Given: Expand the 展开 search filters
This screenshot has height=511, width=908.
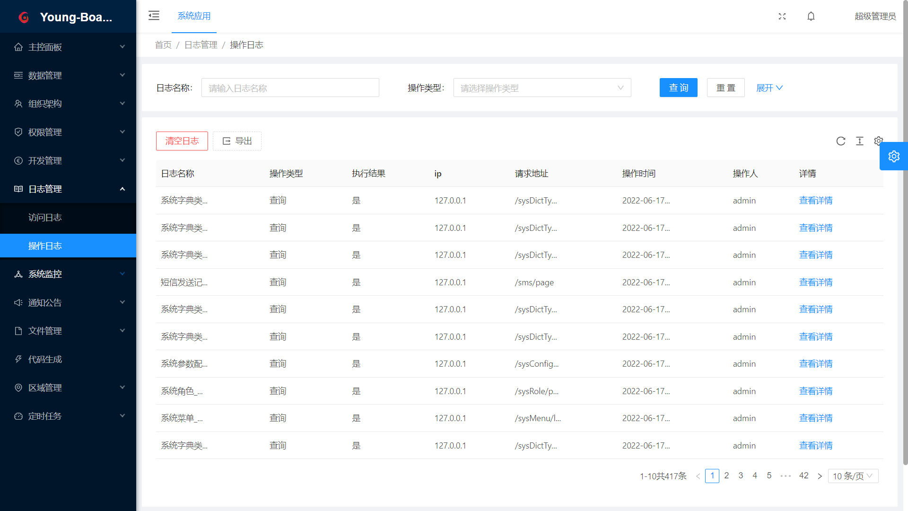Looking at the screenshot, I should point(769,88).
